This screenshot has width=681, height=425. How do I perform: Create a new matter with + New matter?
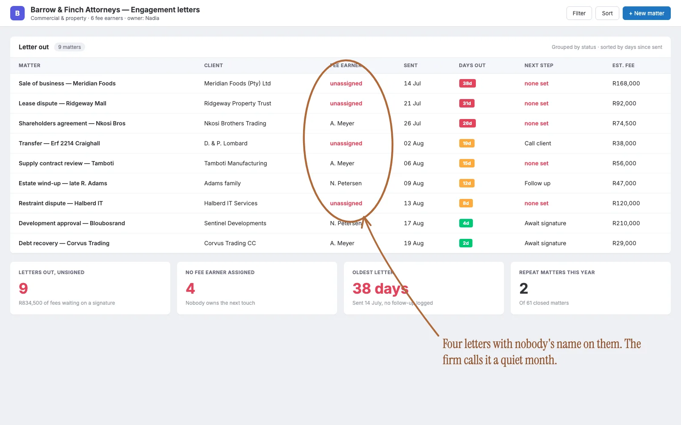click(647, 13)
